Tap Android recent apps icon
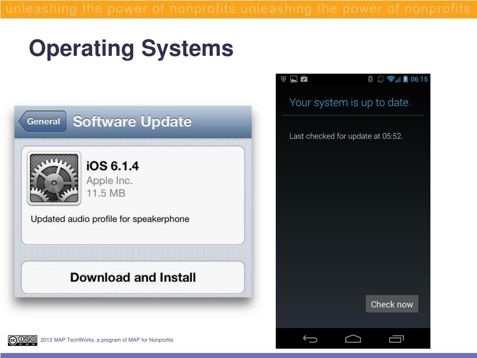The height and width of the screenshot is (358, 477). pyautogui.click(x=396, y=338)
